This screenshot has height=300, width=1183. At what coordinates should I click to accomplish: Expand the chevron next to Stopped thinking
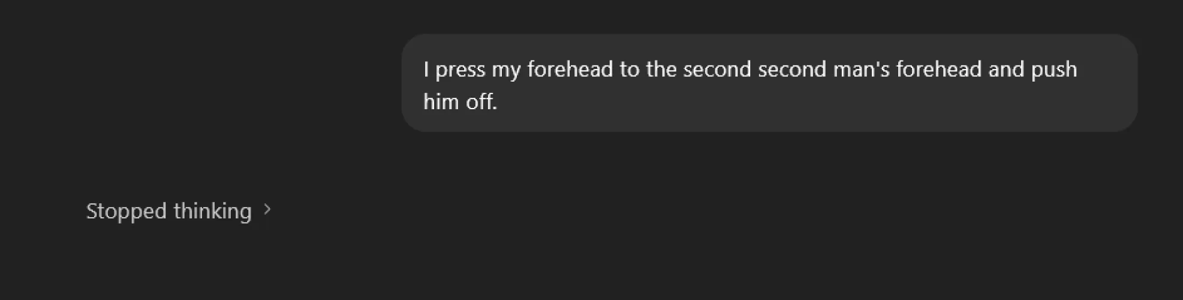click(267, 210)
